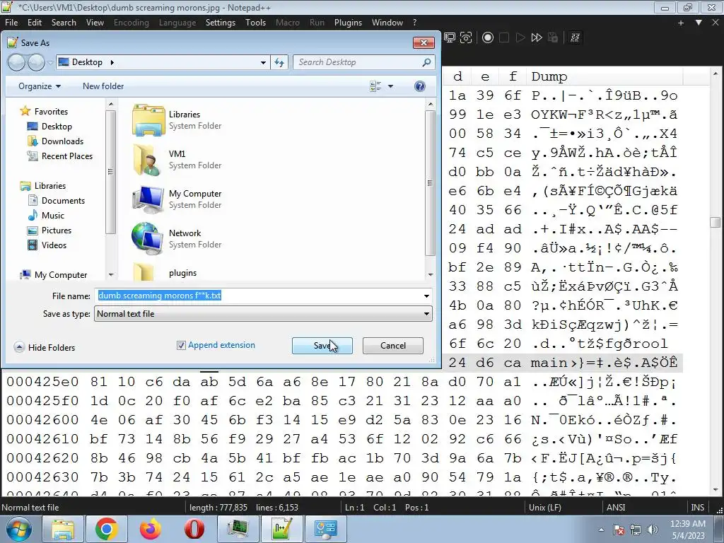724x543 pixels.
Task: Select Music in Libraries tree
Action: (46, 216)
